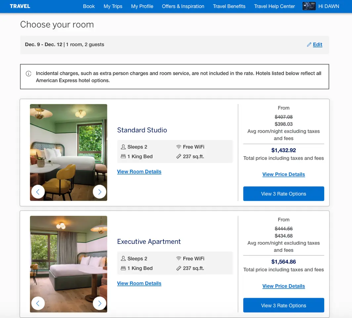352x318 pixels.
Task: Go to My Trips
Action: pos(113,6)
